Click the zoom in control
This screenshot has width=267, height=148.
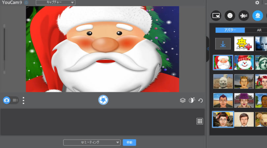pos(4,26)
